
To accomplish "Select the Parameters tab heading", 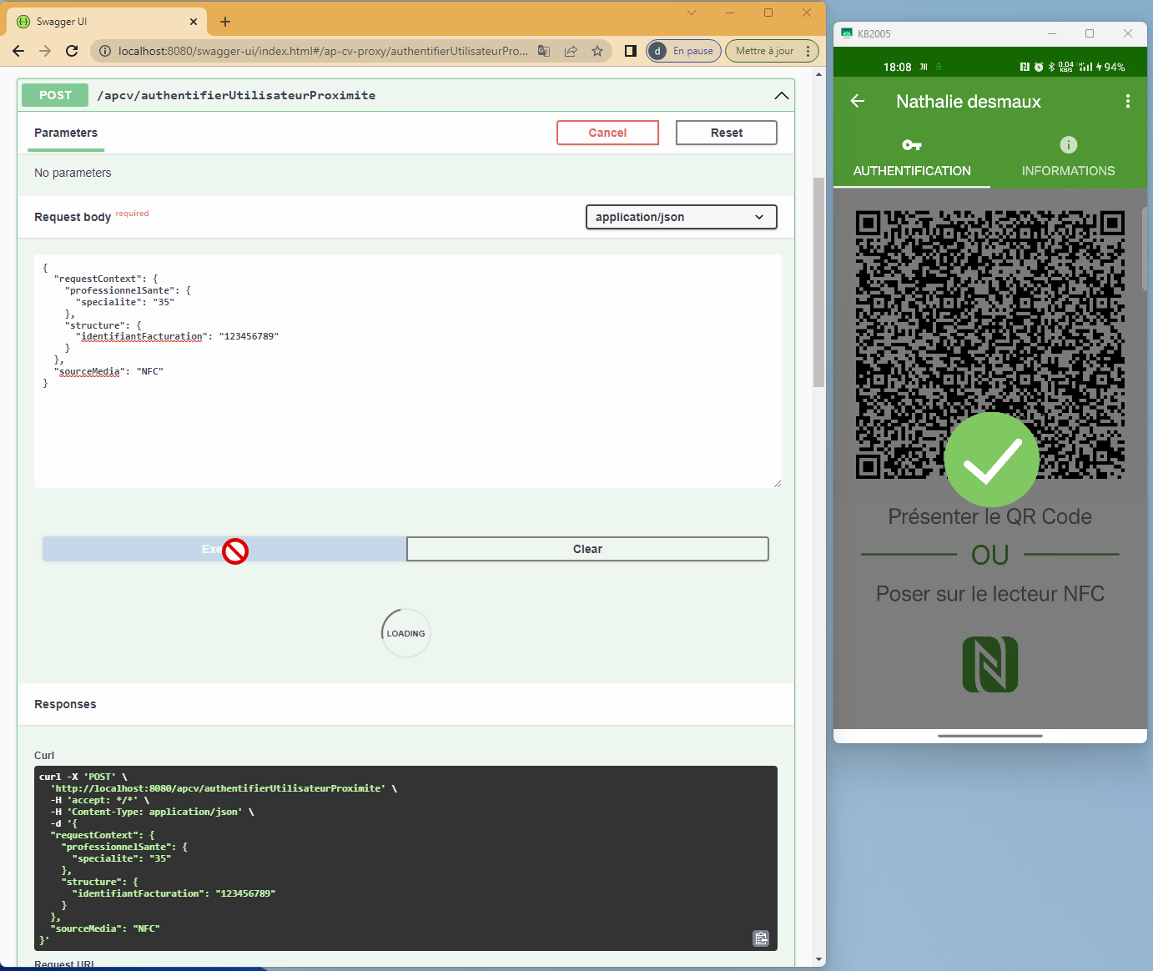I will tap(66, 133).
